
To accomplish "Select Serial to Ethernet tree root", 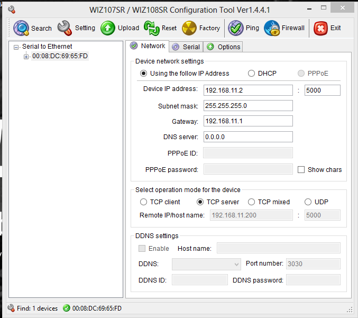I will (47, 47).
